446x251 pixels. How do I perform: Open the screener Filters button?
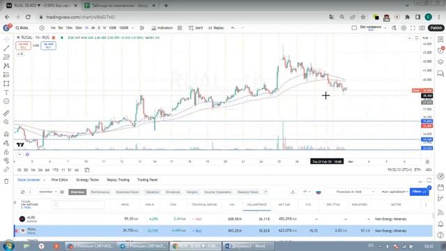click(420, 192)
